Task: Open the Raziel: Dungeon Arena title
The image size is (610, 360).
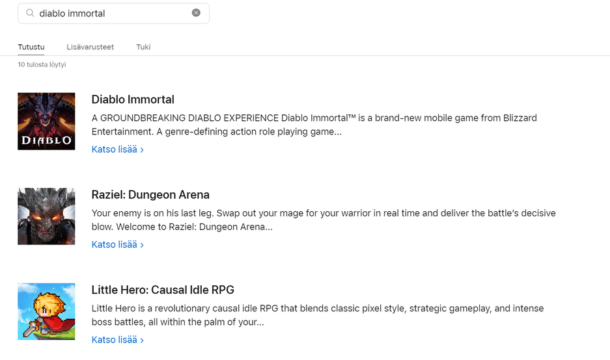Action: (x=150, y=194)
